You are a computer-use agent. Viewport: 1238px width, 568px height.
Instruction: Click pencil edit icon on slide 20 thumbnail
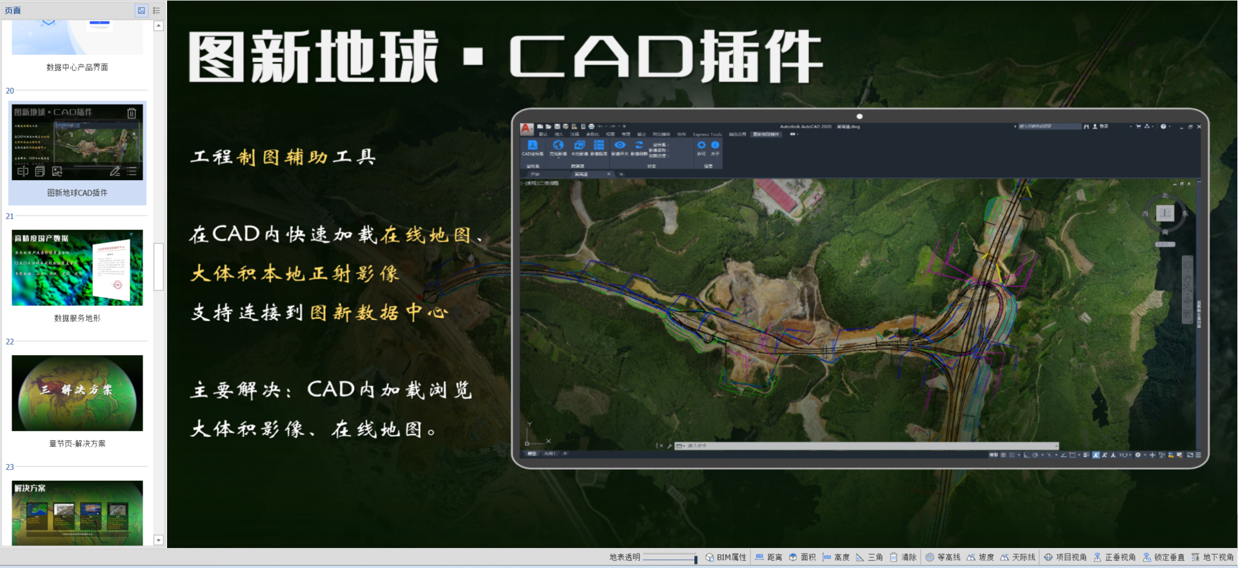115,171
